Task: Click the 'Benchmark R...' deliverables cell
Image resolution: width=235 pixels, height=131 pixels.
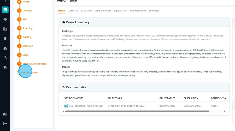Action: [167, 106]
